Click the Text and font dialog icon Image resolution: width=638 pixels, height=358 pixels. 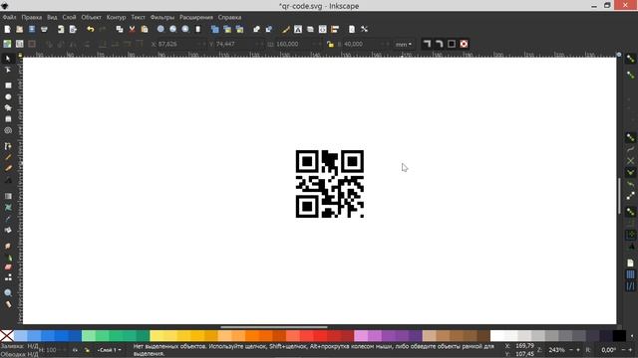298,29
